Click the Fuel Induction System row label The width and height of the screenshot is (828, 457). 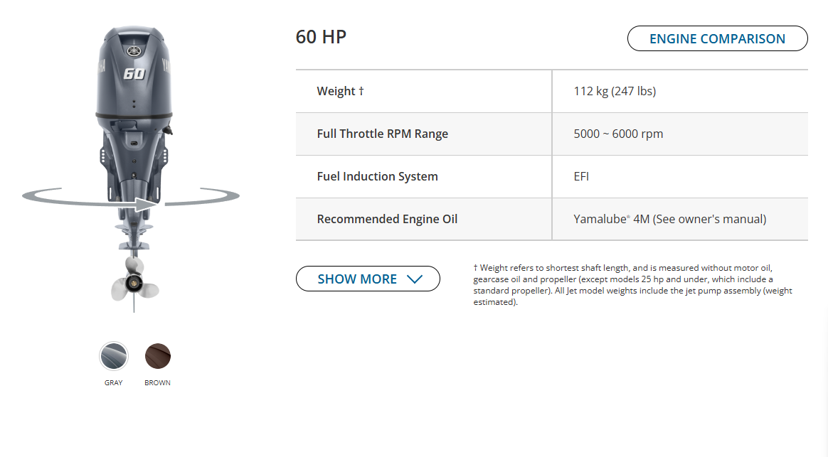click(377, 176)
